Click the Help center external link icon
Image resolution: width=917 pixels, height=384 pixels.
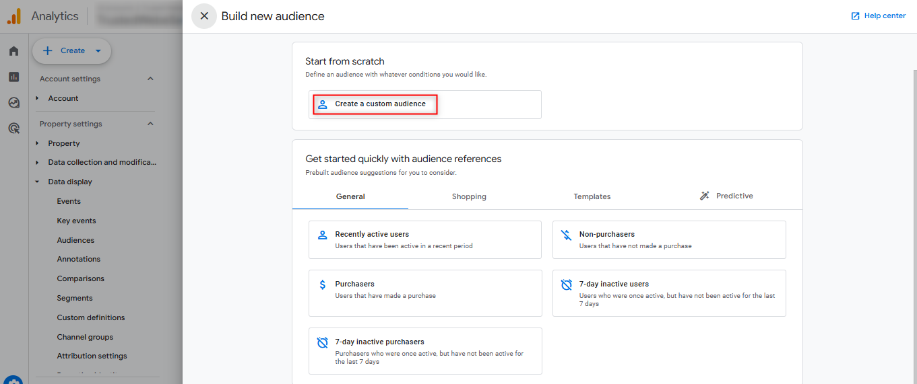(x=856, y=16)
